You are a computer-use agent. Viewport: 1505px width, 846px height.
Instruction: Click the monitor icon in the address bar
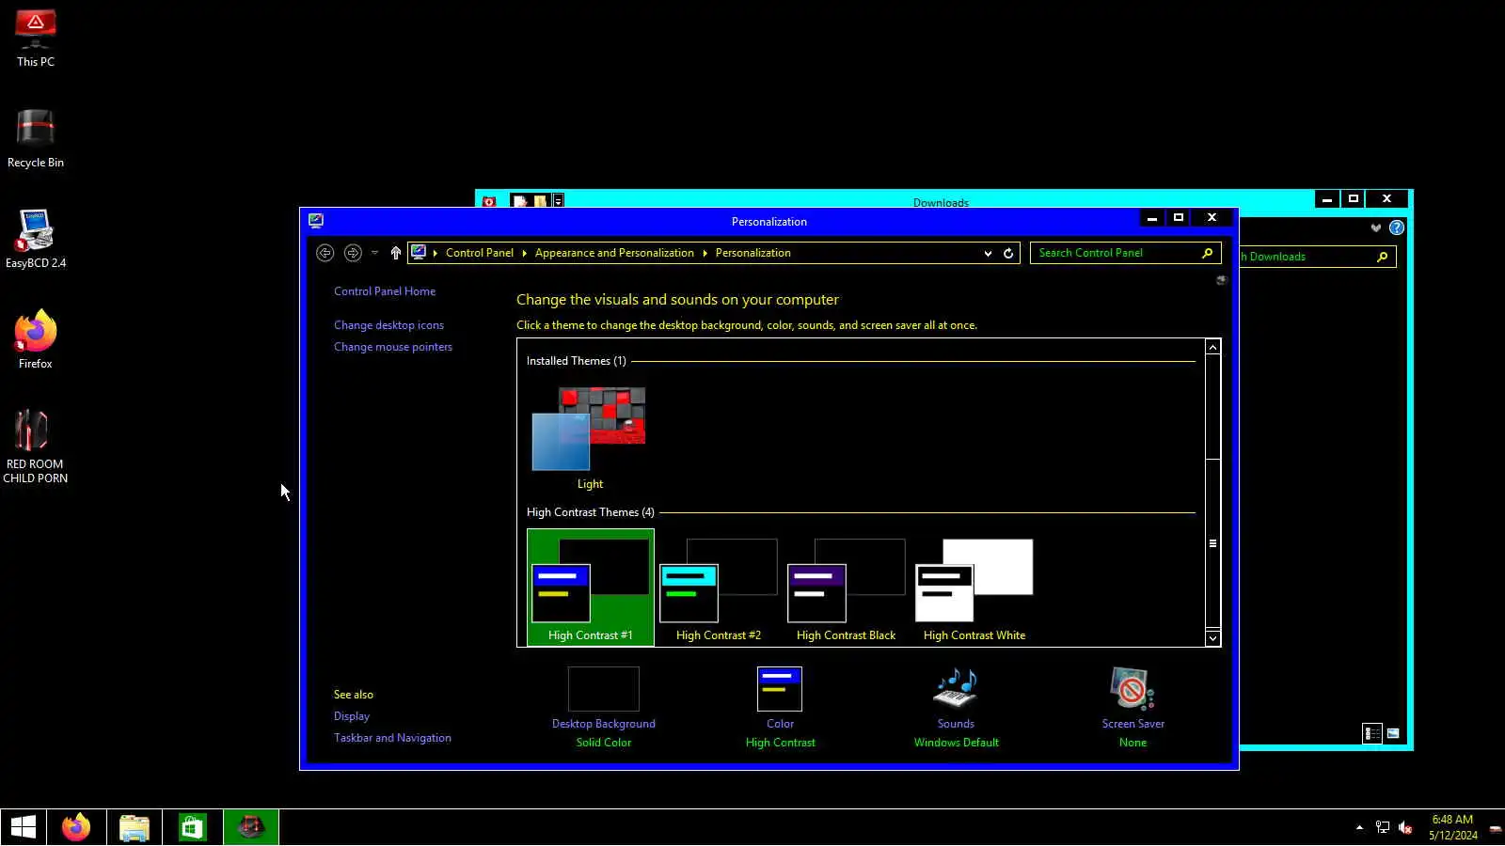click(x=419, y=252)
